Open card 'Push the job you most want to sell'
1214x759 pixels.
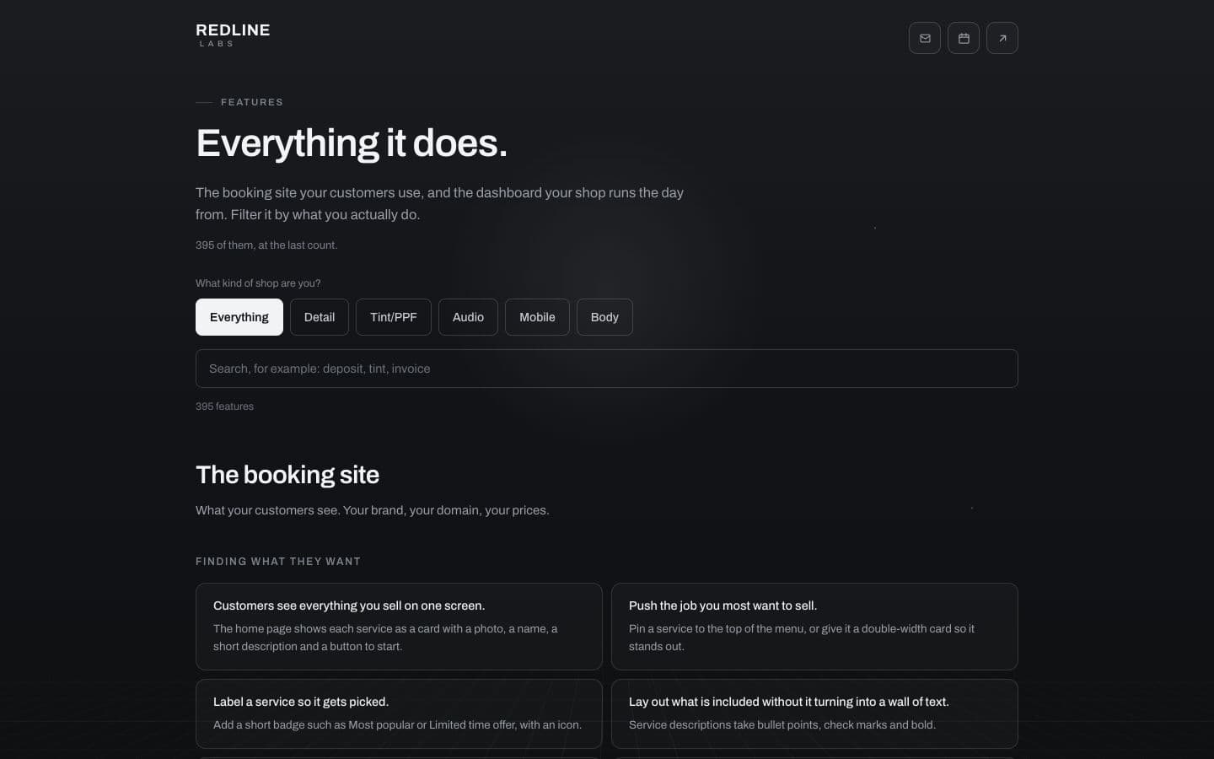[814, 627]
